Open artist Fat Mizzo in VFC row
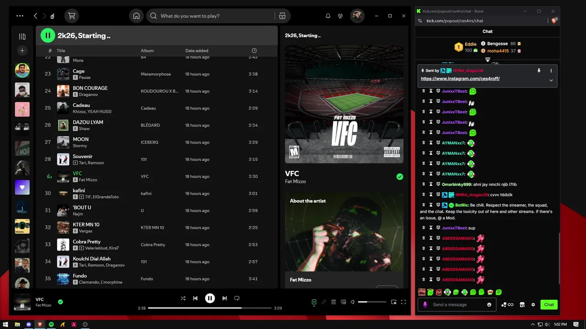Screen dimensions: 586x329 coord(88,180)
